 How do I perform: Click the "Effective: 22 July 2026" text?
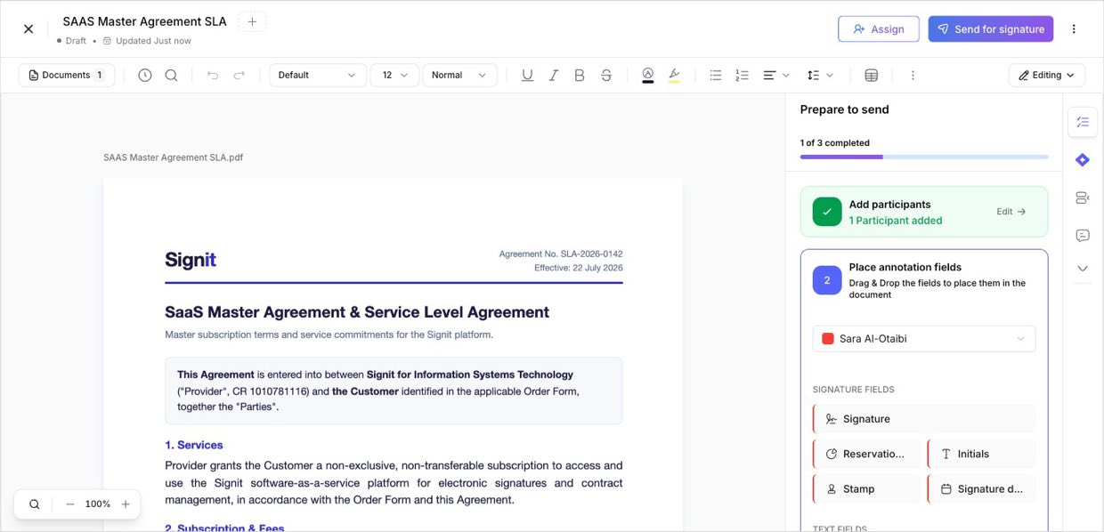(x=579, y=268)
